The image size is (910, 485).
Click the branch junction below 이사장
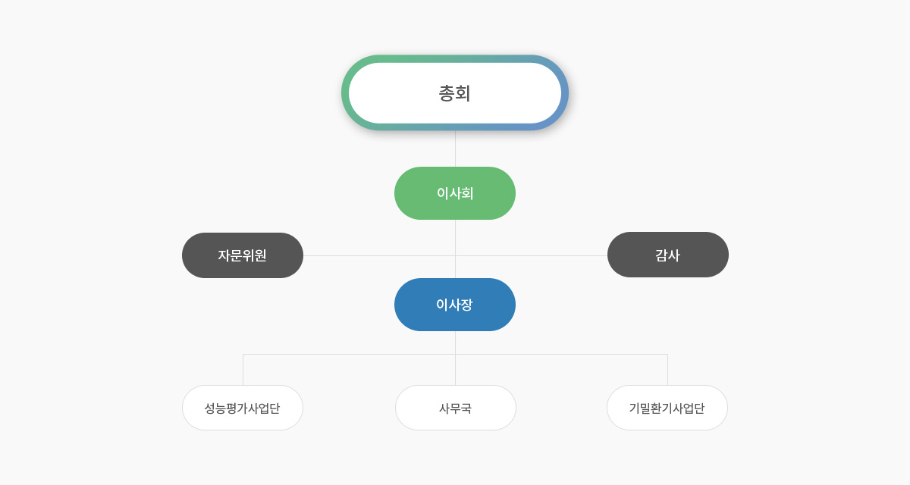tap(455, 354)
